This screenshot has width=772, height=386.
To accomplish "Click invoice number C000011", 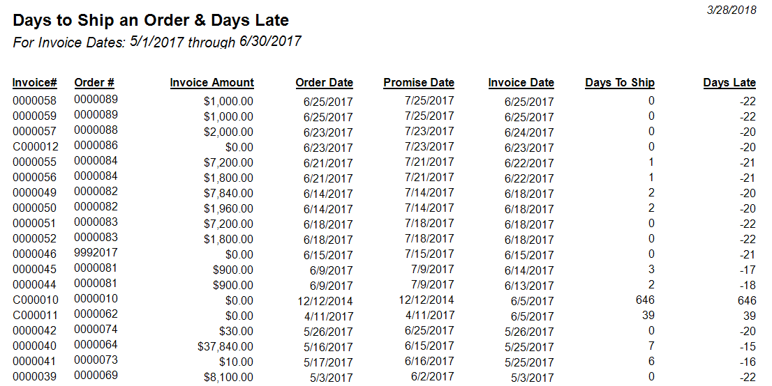I will point(35,316).
